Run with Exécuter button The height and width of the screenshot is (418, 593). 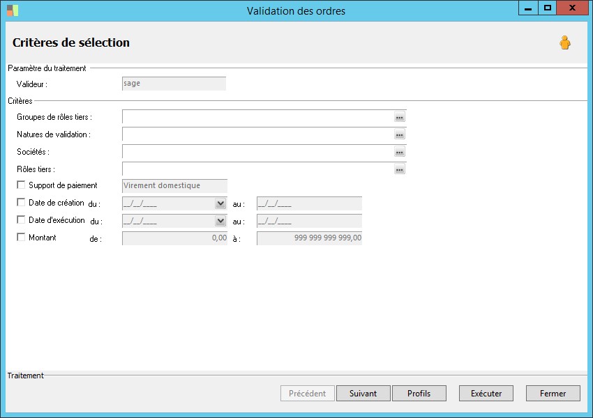486,394
